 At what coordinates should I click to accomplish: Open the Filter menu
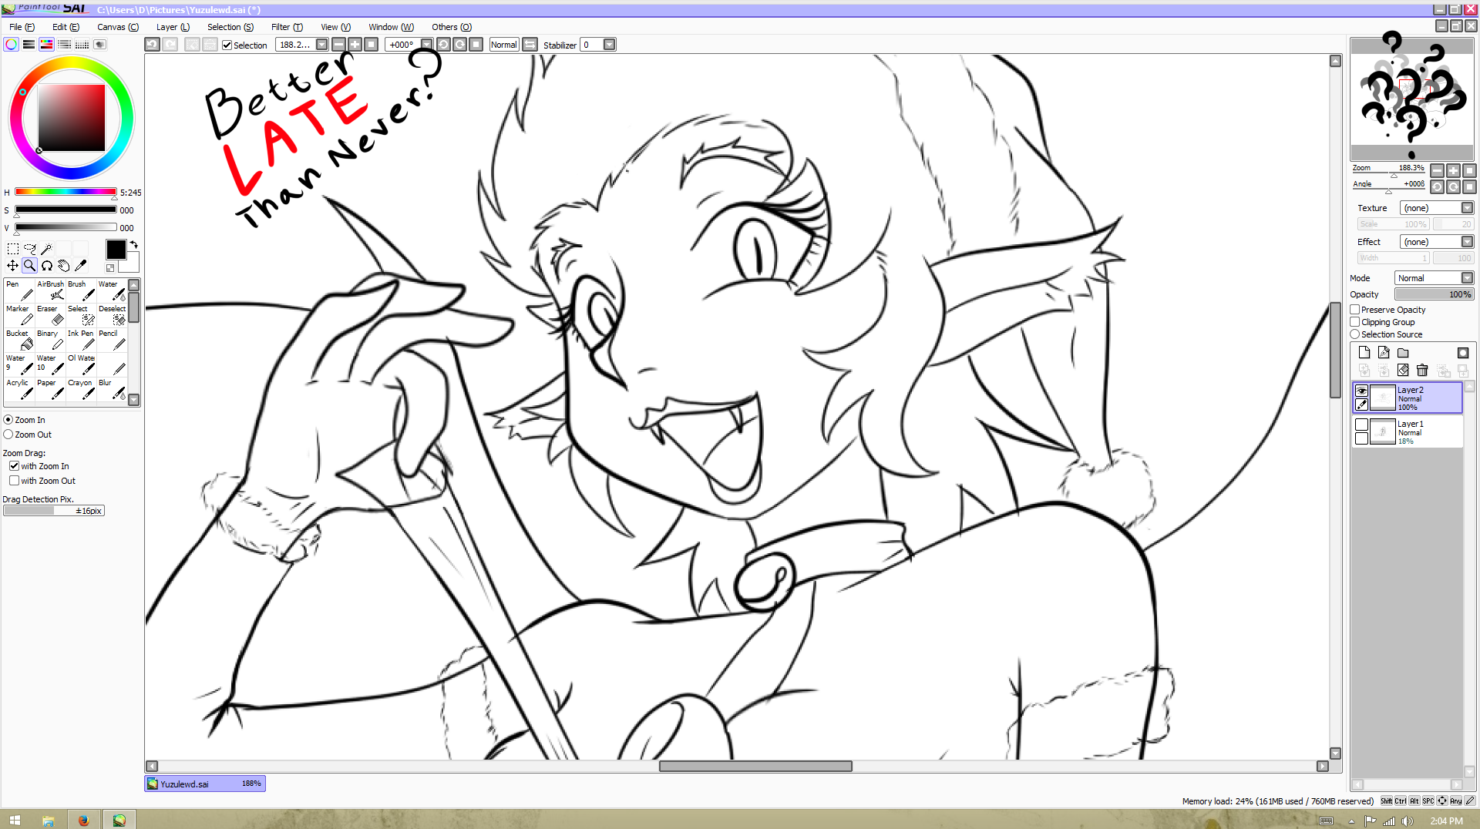[x=287, y=27]
